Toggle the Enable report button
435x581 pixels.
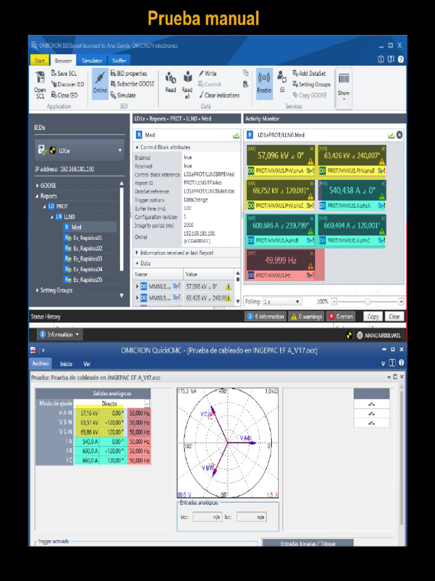tap(264, 83)
